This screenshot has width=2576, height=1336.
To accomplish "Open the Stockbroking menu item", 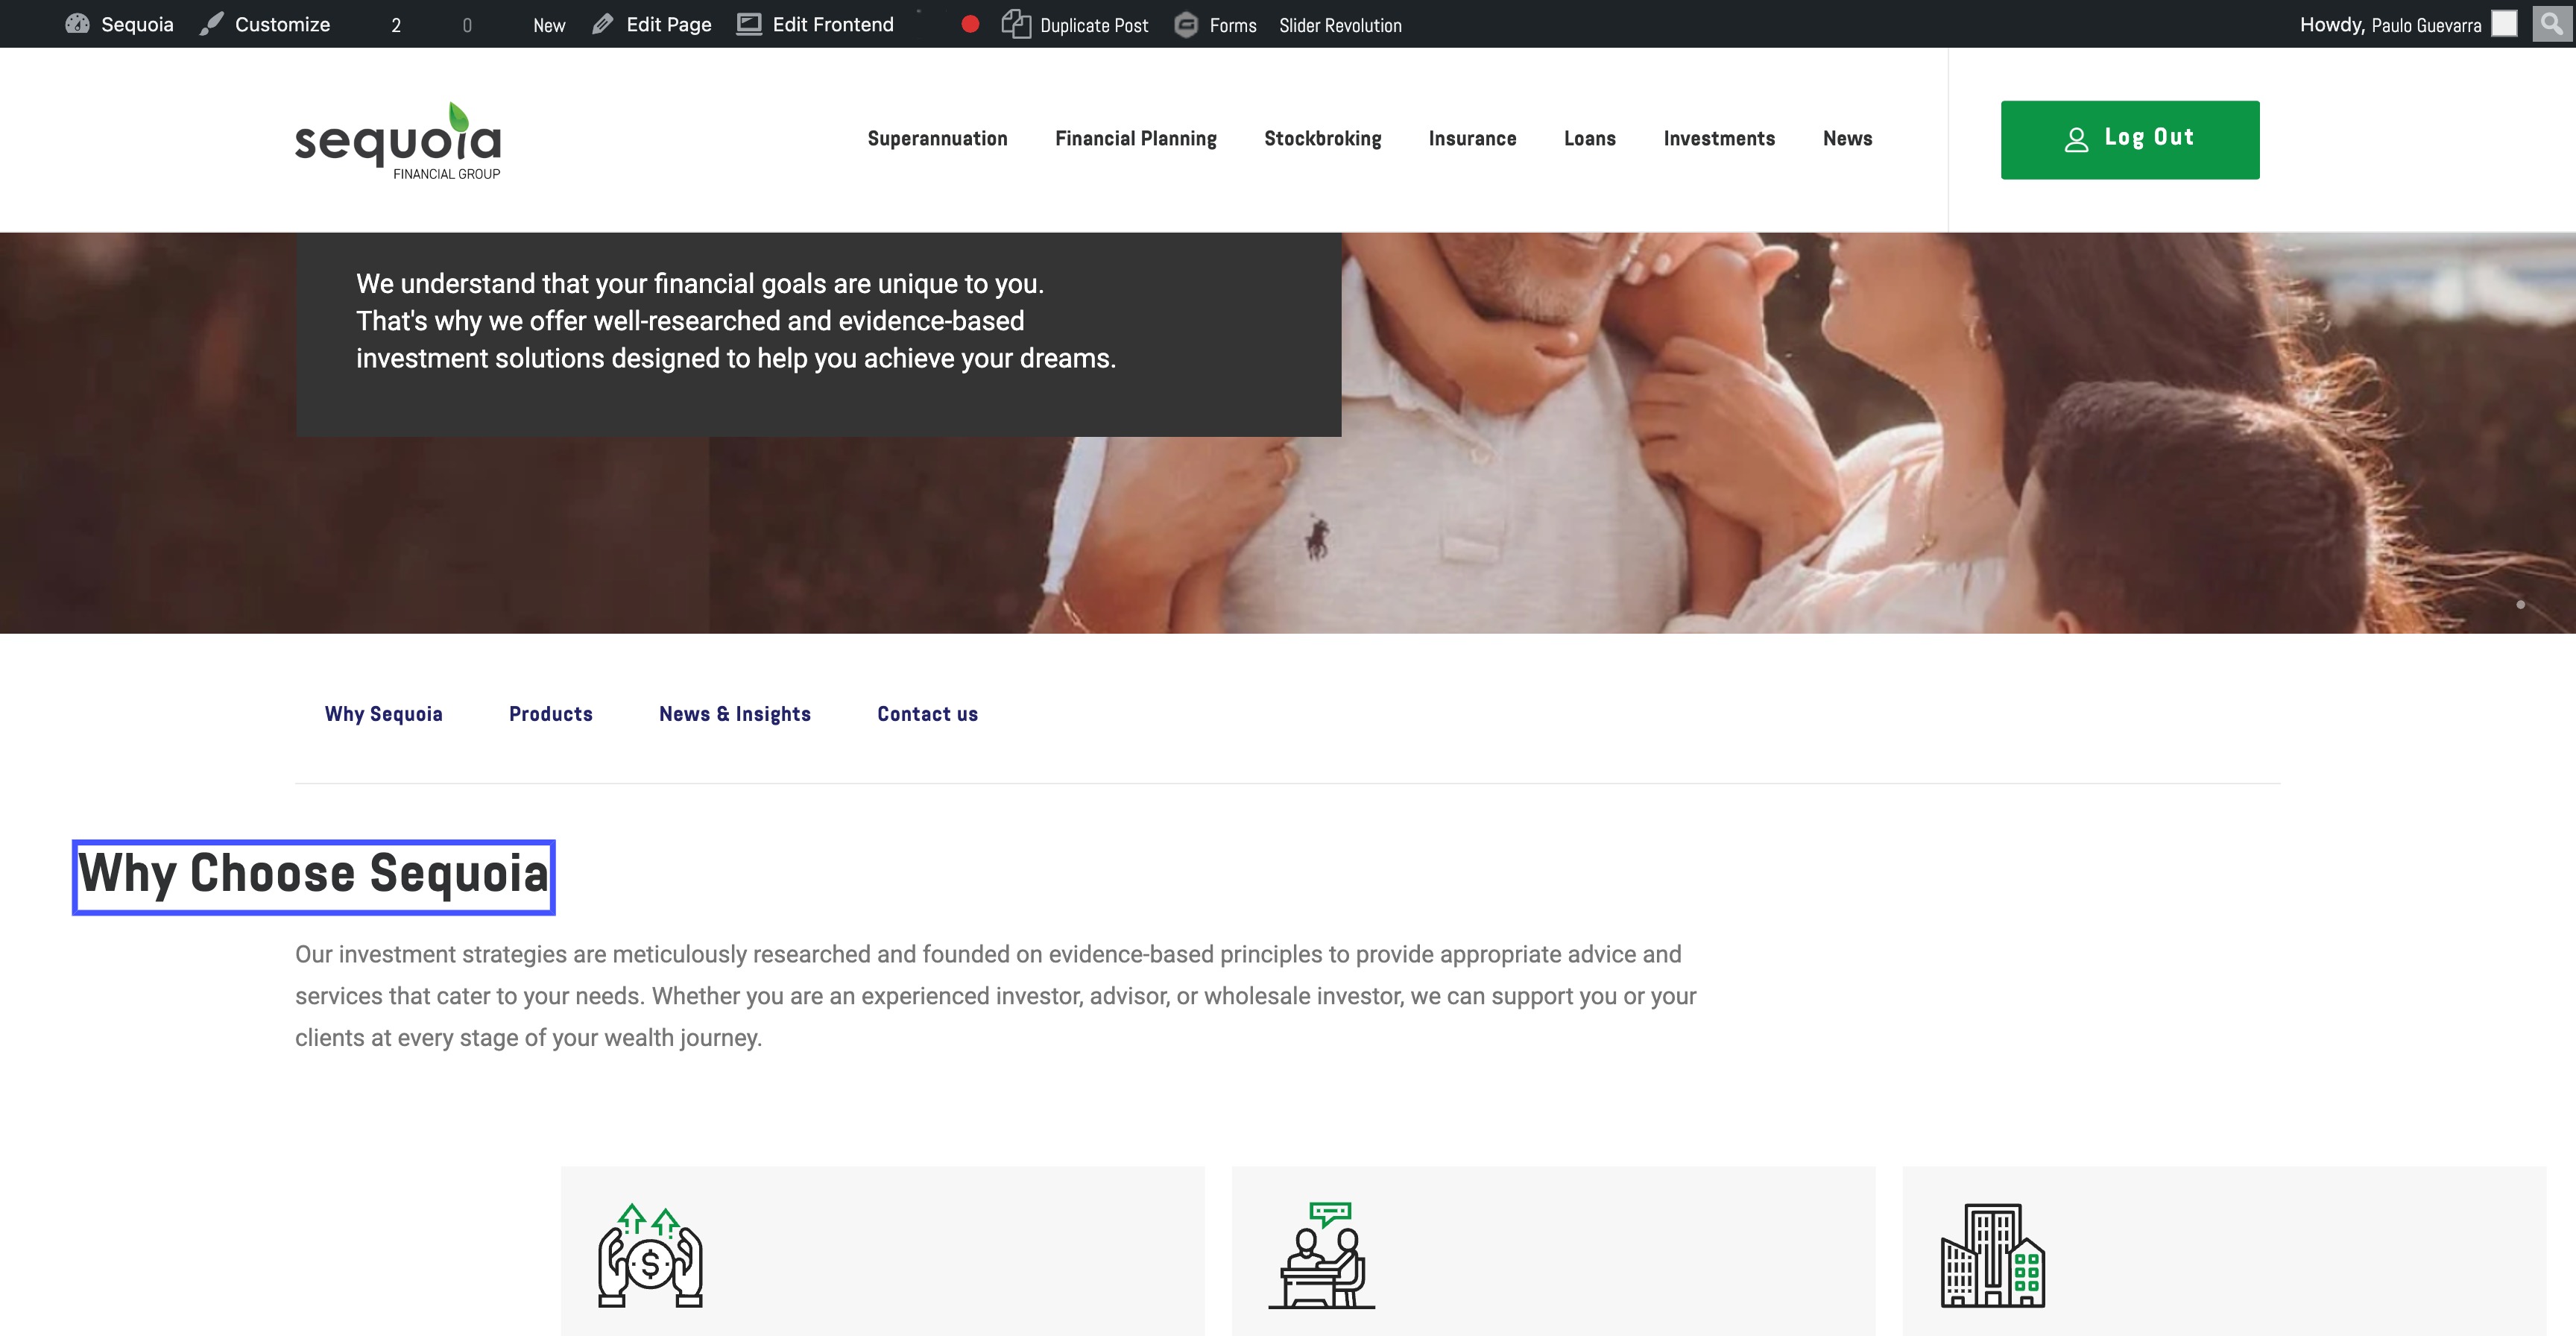I will (1322, 139).
